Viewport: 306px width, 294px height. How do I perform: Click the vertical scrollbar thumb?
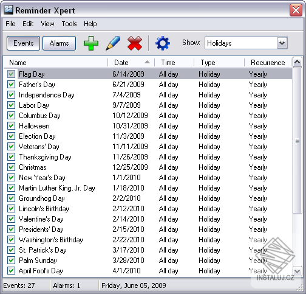click(297, 141)
